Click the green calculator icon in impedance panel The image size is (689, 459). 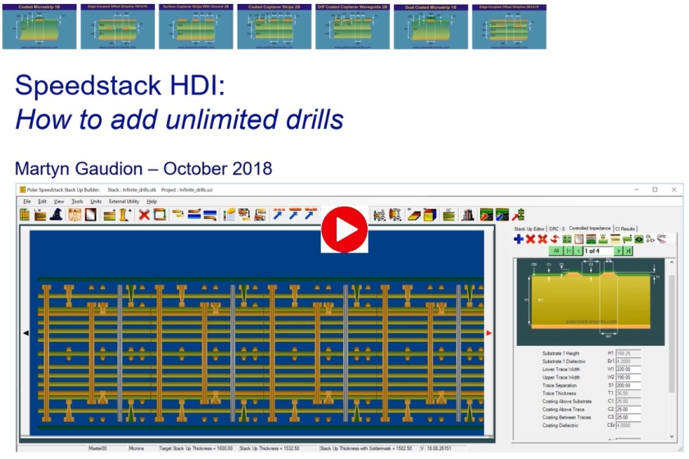coord(567,239)
